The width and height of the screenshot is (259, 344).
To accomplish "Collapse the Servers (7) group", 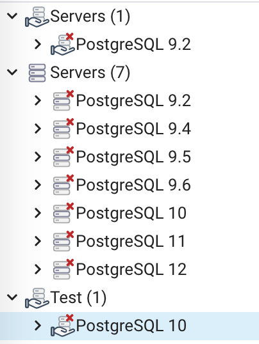I will click(12, 72).
